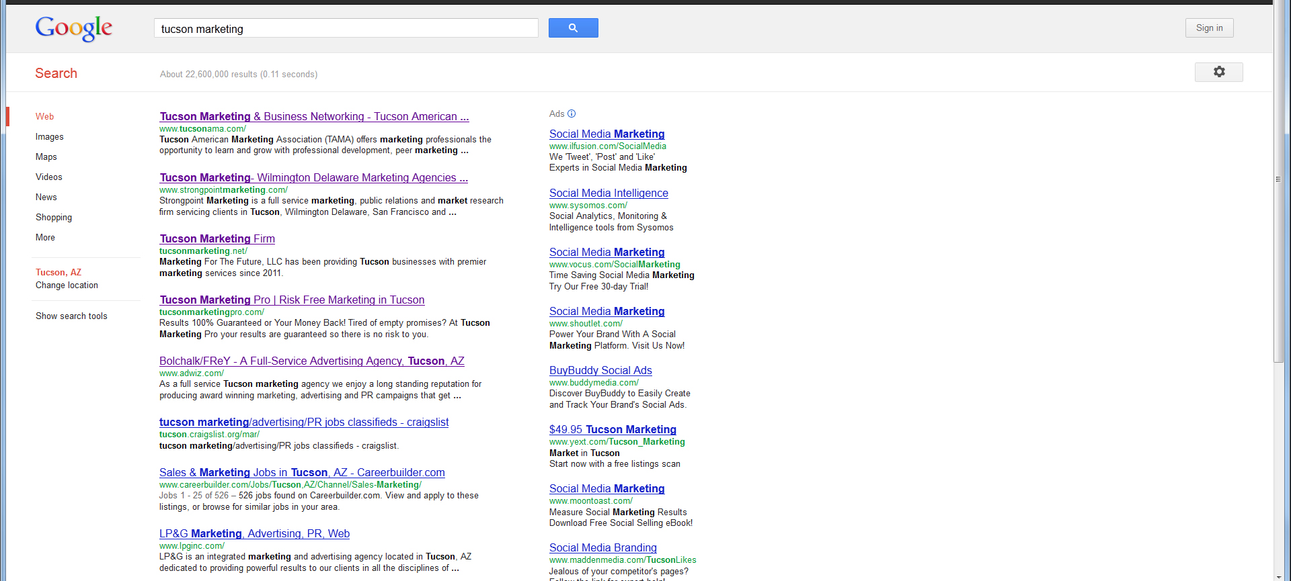
Task: Click the Ads info icon
Action: [x=572, y=114]
